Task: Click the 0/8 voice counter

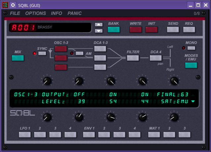Action: [197, 14]
